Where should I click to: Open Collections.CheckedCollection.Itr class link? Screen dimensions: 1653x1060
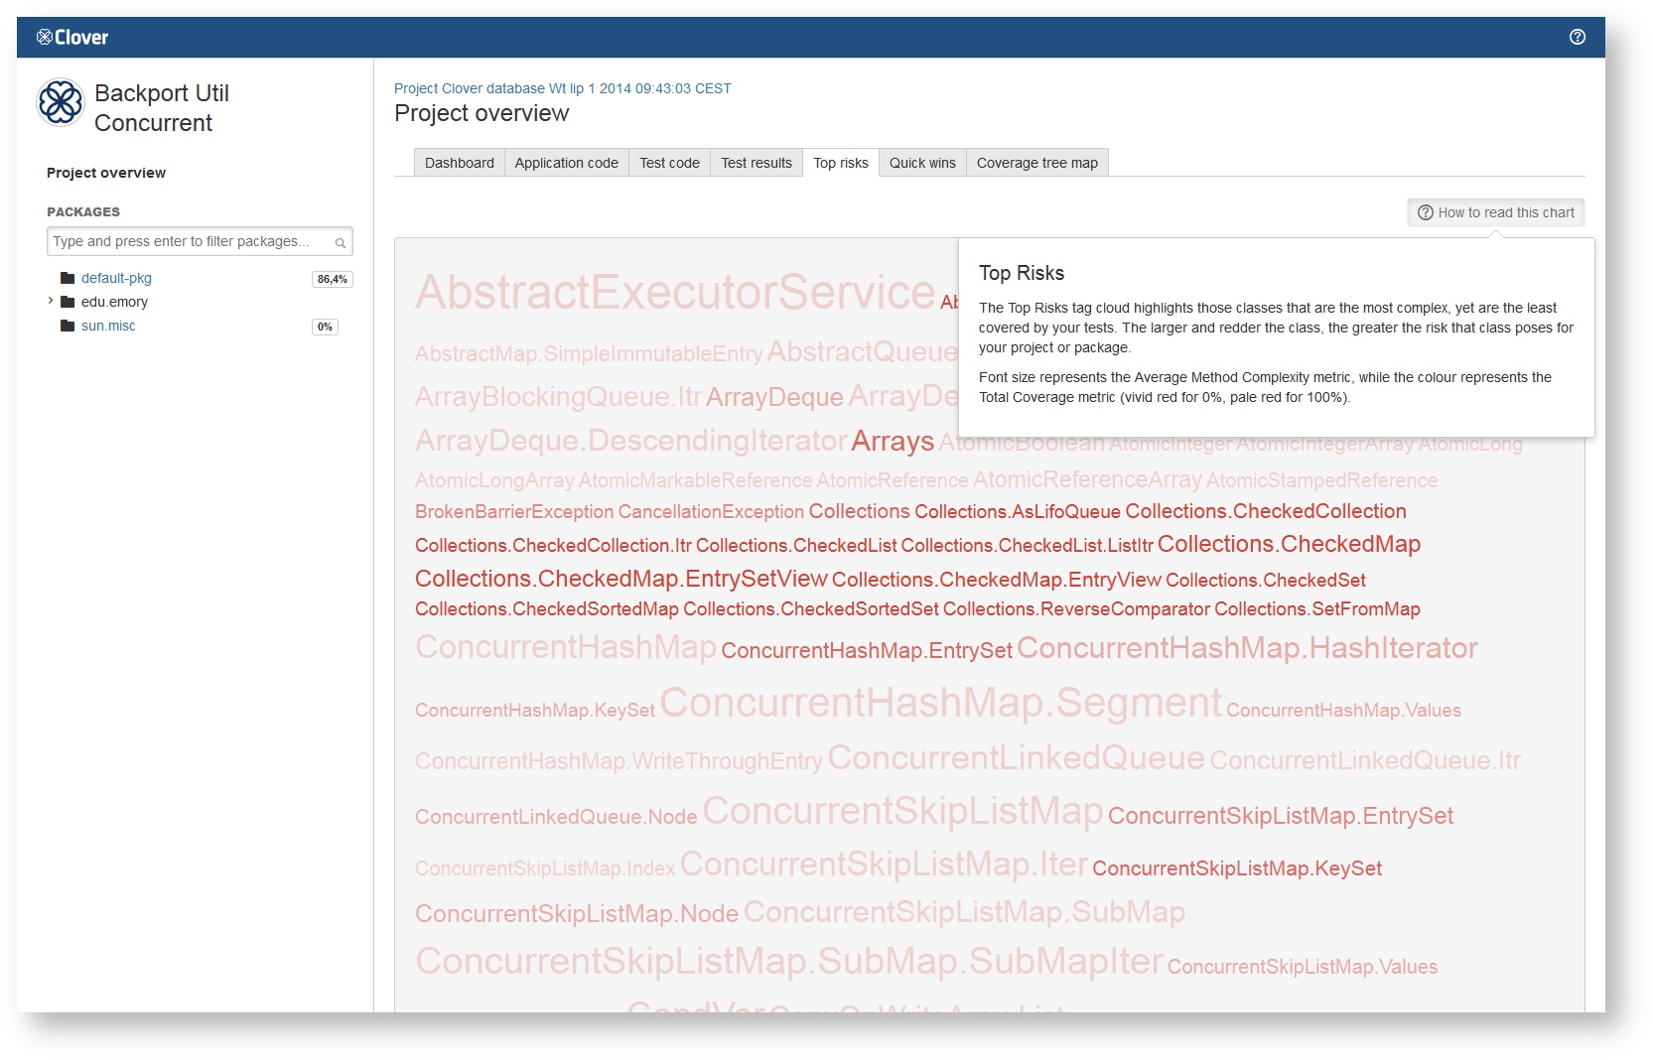click(x=553, y=546)
